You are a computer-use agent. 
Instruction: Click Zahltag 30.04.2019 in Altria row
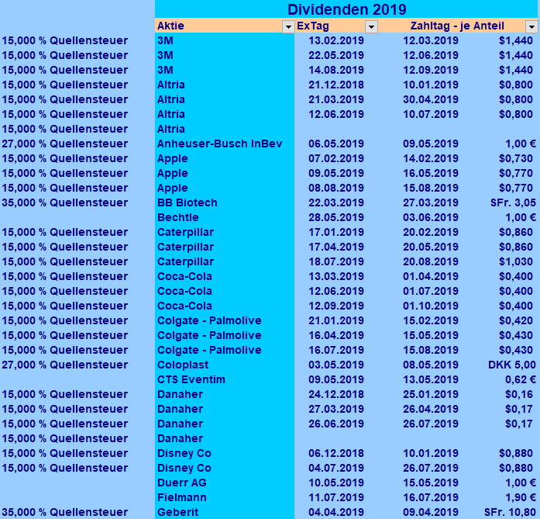(431, 99)
